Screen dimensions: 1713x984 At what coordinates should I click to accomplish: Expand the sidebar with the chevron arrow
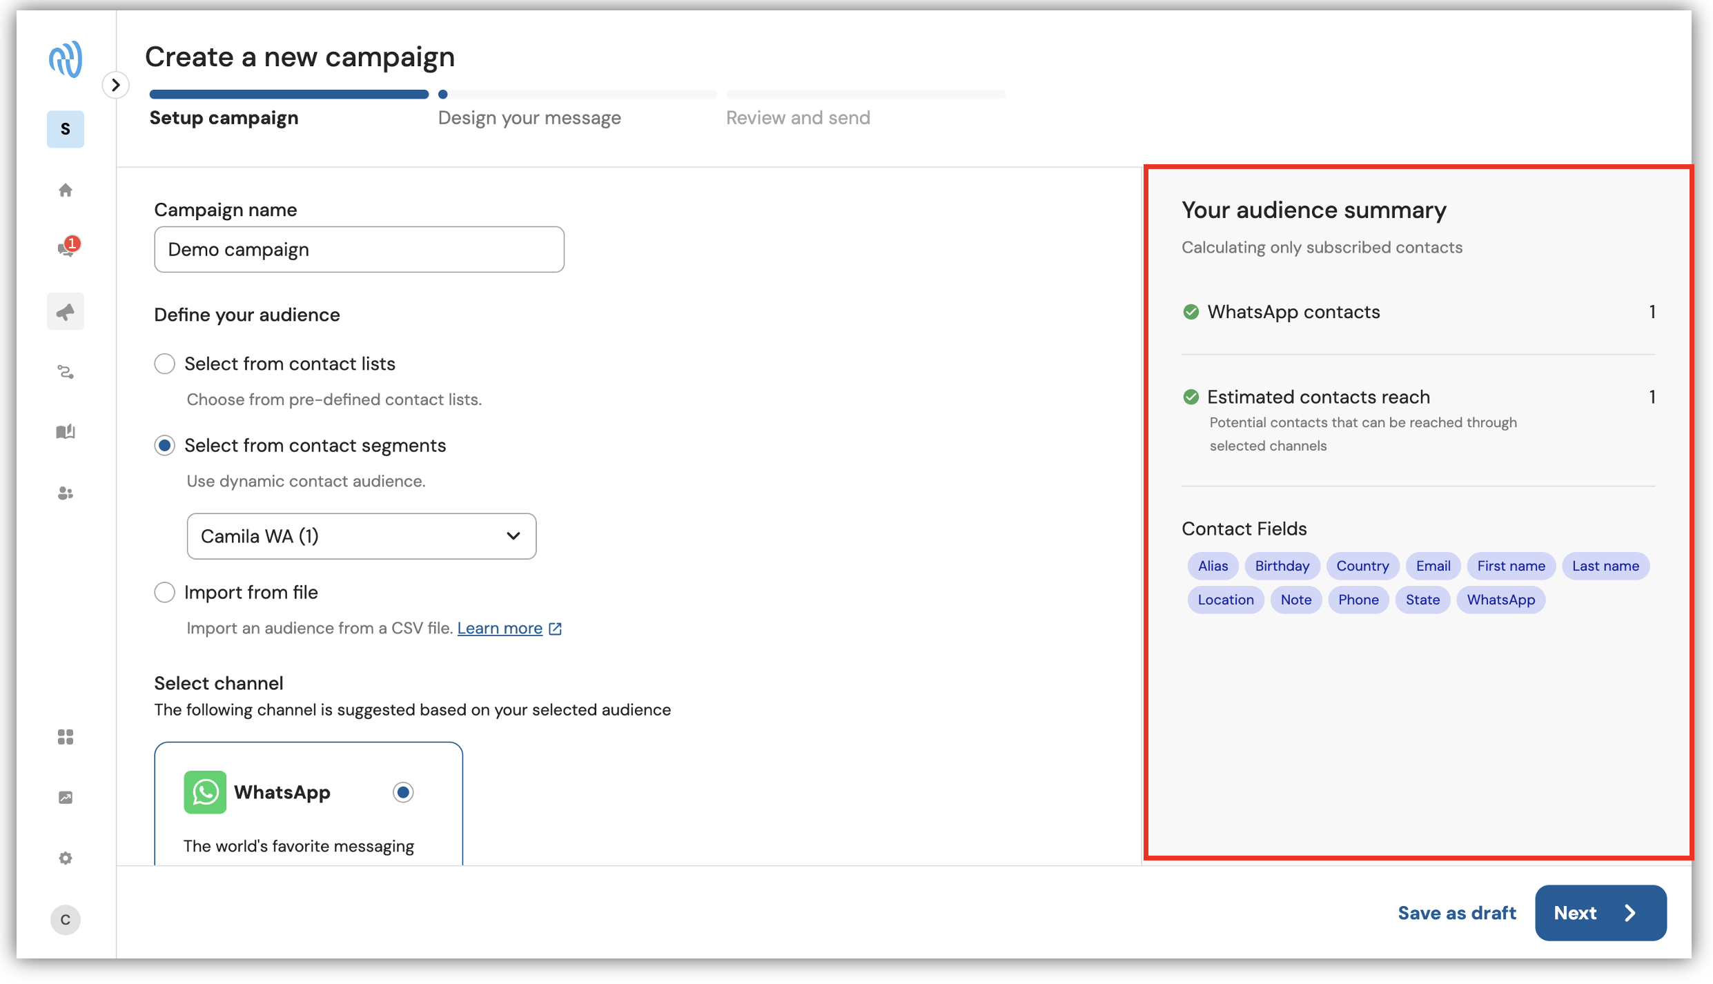(x=116, y=85)
